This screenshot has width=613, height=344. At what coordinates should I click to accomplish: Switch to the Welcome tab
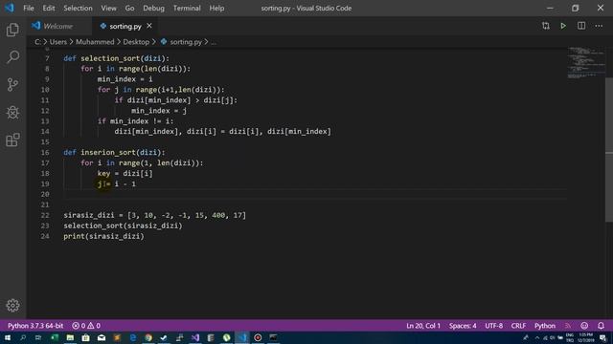(57, 26)
